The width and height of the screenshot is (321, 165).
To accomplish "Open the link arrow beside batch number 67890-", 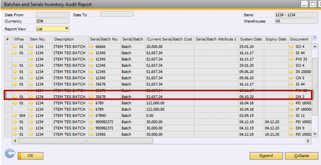I will 91,115.
